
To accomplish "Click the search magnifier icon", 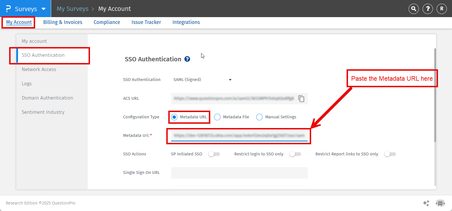I will pyautogui.click(x=413, y=9).
